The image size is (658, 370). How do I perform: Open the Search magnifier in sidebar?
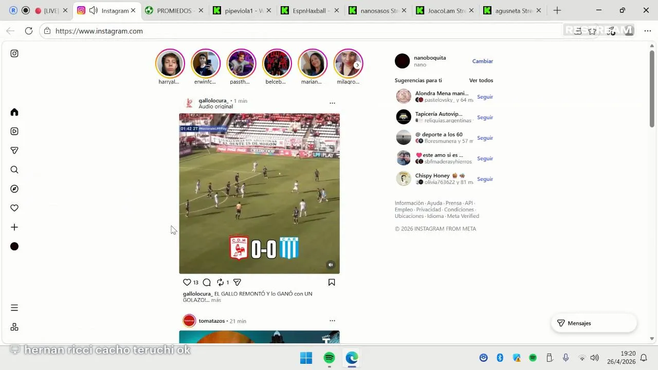point(14,170)
